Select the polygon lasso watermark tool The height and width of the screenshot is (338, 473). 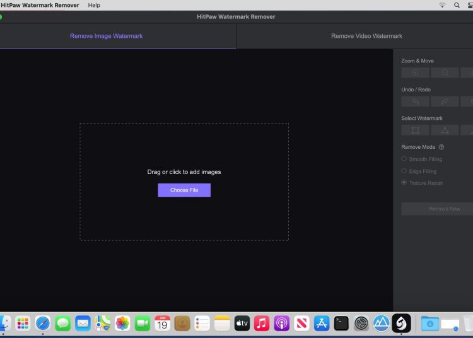click(445, 131)
